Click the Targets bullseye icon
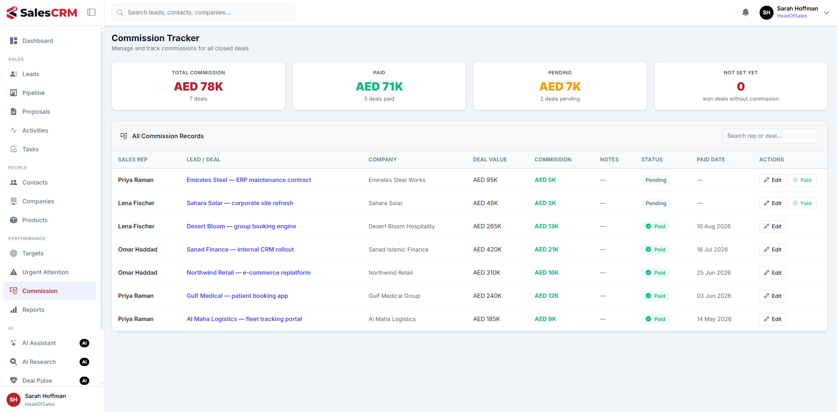This screenshot has width=837, height=412. point(14,253)
